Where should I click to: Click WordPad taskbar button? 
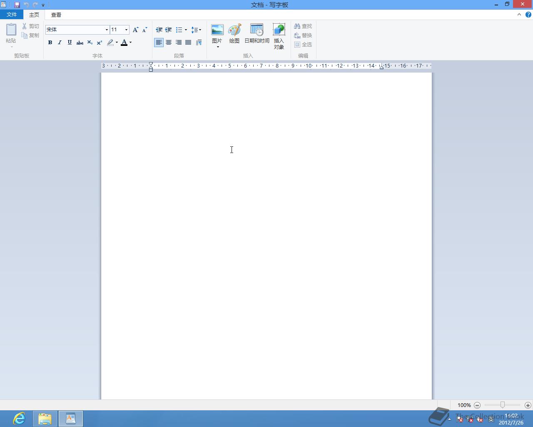pos(71,419)
